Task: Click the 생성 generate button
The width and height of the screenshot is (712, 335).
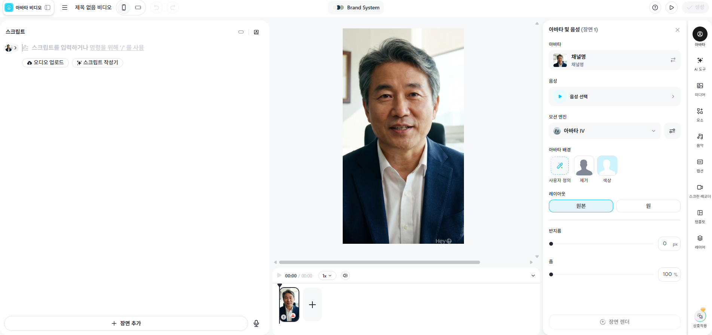Action: pos(696,7)
